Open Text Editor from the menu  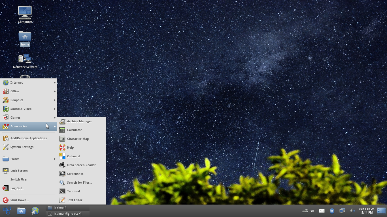coord(75,200)
